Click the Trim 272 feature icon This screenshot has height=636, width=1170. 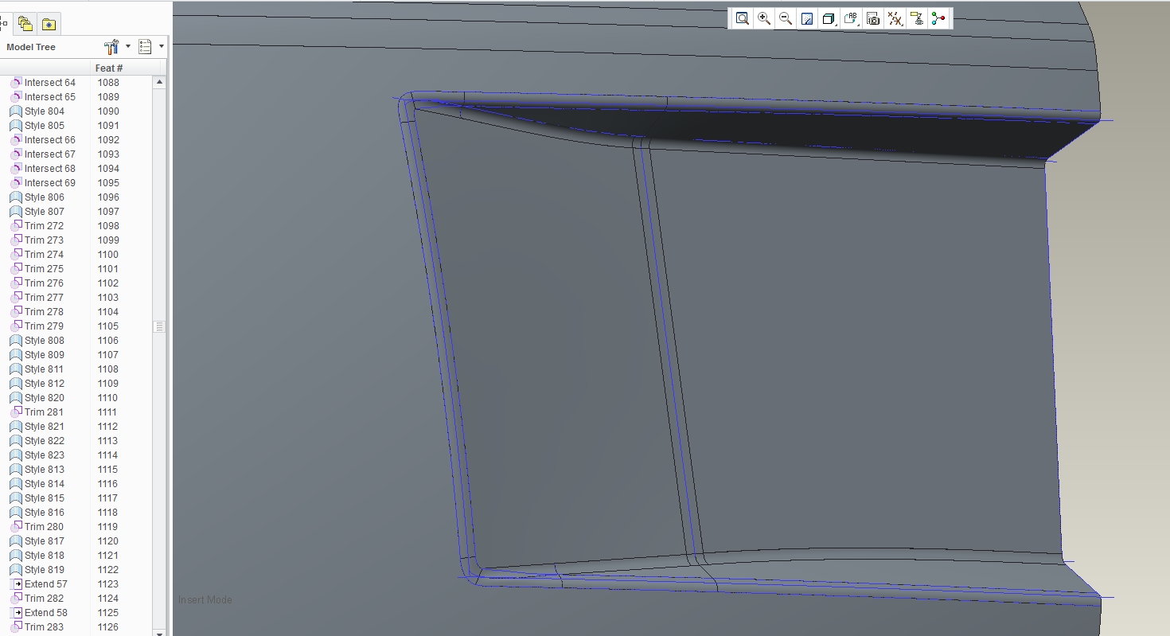click(16, 226)
